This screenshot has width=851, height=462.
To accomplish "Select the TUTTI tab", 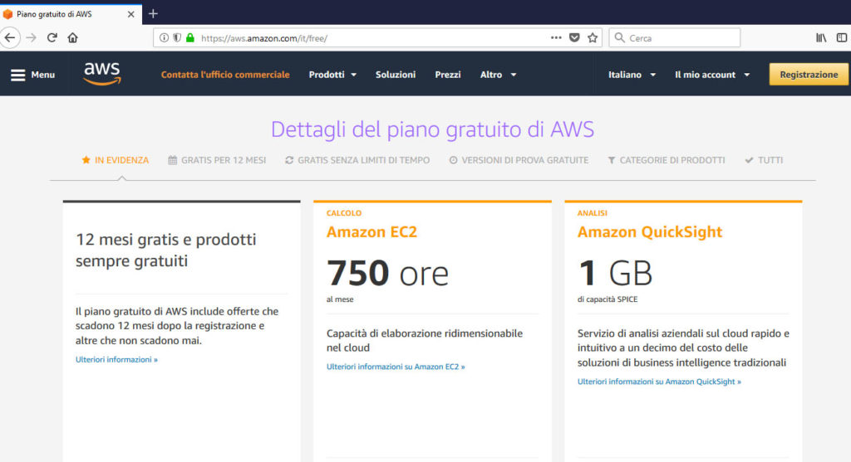I will click(765, 160).
